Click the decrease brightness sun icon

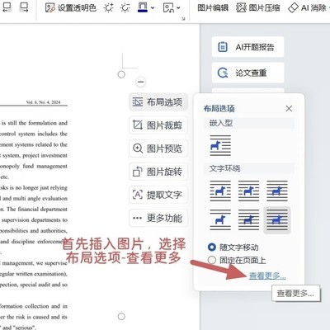pyautogui.click(x=125, y=7)
